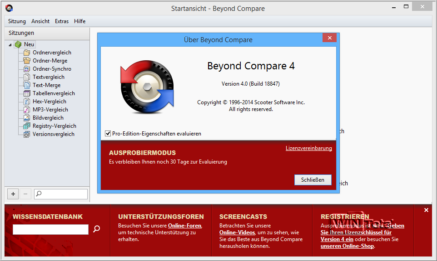Click the Sitzungen panel header
The height and width of the screenshot is (261, 437).
click(47, 33)
